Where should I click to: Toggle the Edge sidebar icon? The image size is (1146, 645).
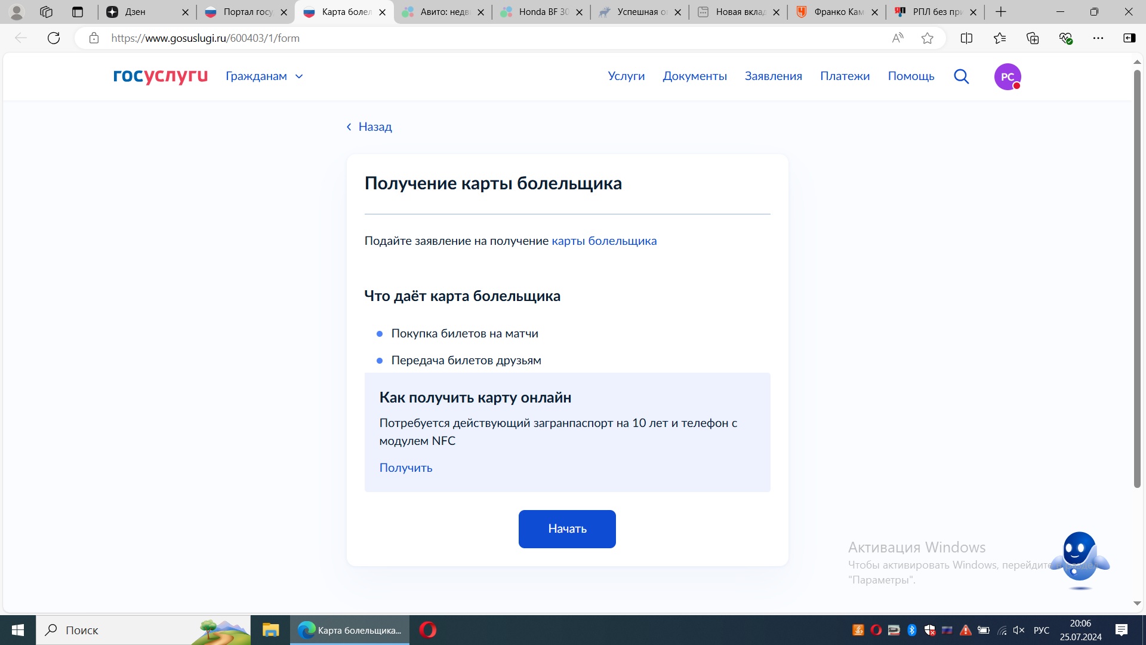[x=1129, y=38]
